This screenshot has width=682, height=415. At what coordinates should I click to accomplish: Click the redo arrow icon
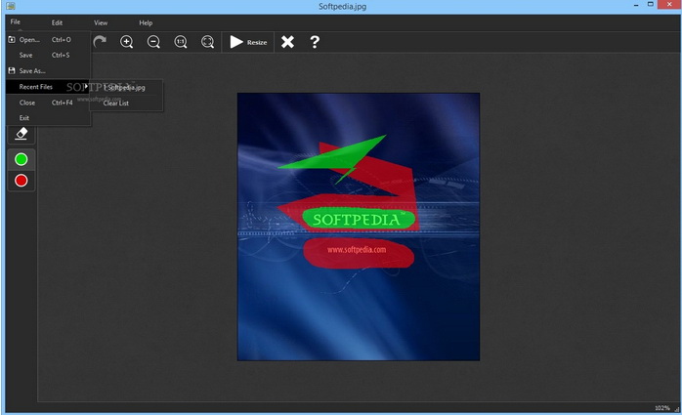[x=100, y=42]
